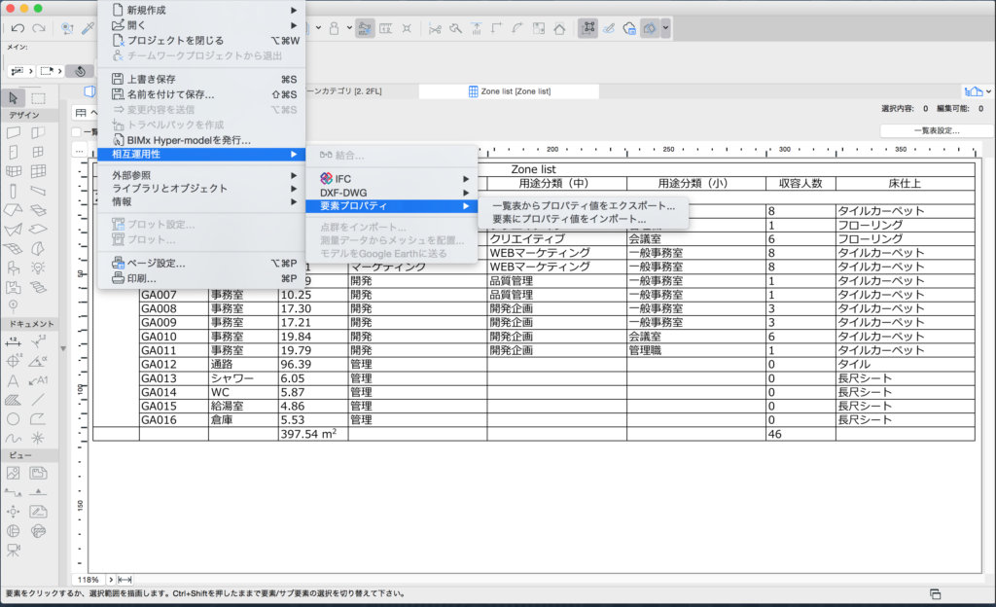Select the Arrow selection tool

(14, 97)
